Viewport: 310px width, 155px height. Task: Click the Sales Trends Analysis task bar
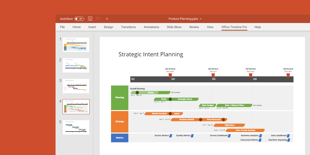pos(245,130)
